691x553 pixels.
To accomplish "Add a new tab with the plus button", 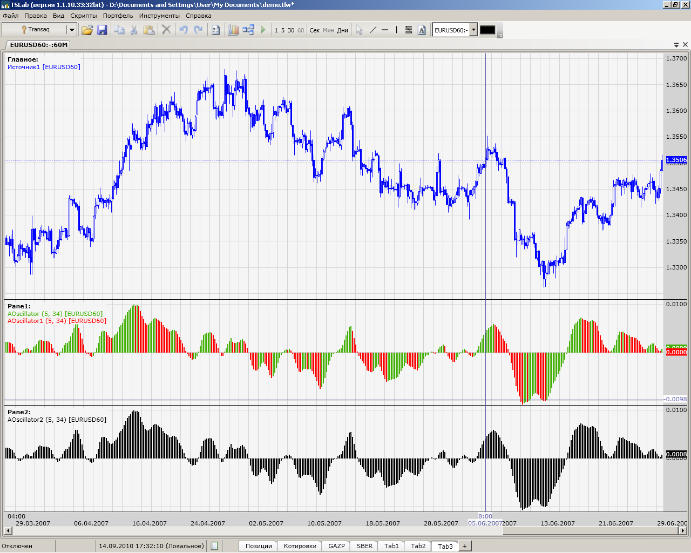I will [x=464, y=546].
